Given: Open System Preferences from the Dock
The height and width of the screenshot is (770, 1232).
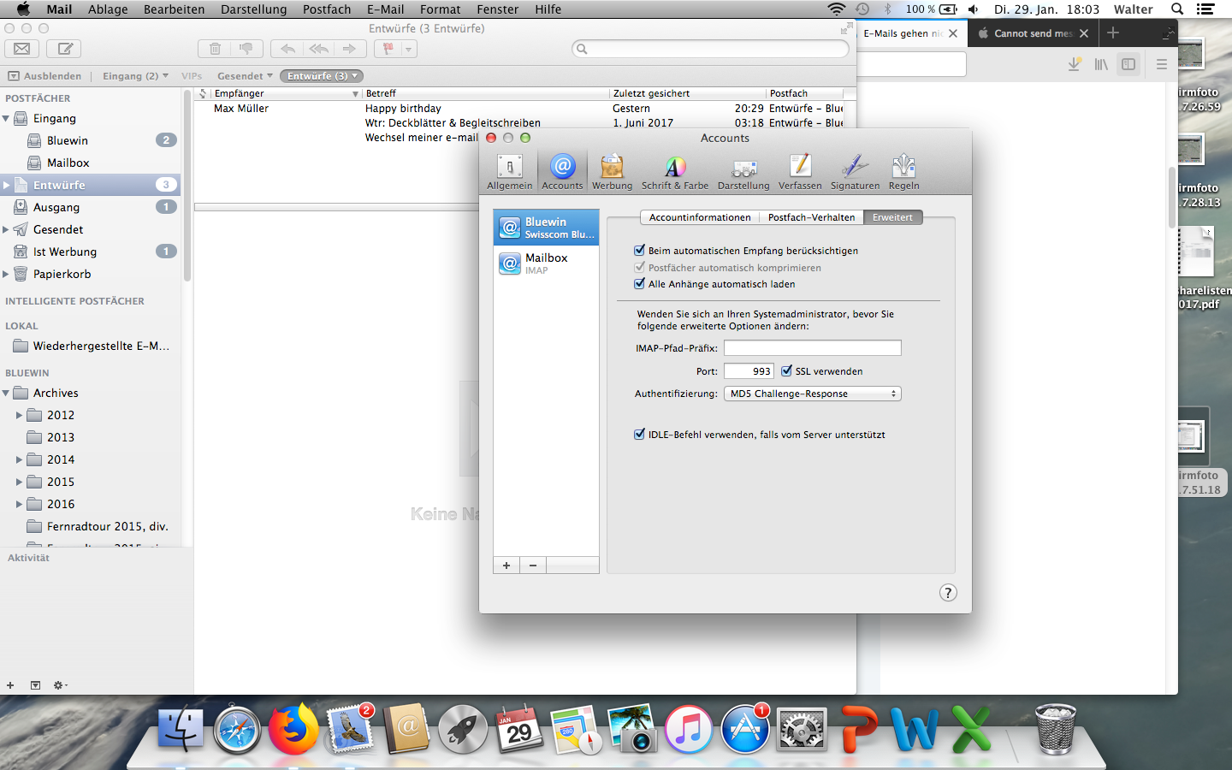Looking at the screenshot, I should click(x=802, y=730).
